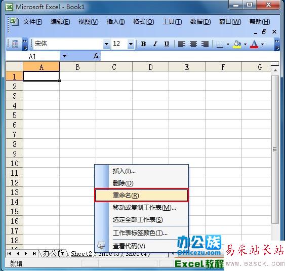
Task: Choose 选定全部工作表(S) option
Action: pyautogui.click(x=142, y=220)
